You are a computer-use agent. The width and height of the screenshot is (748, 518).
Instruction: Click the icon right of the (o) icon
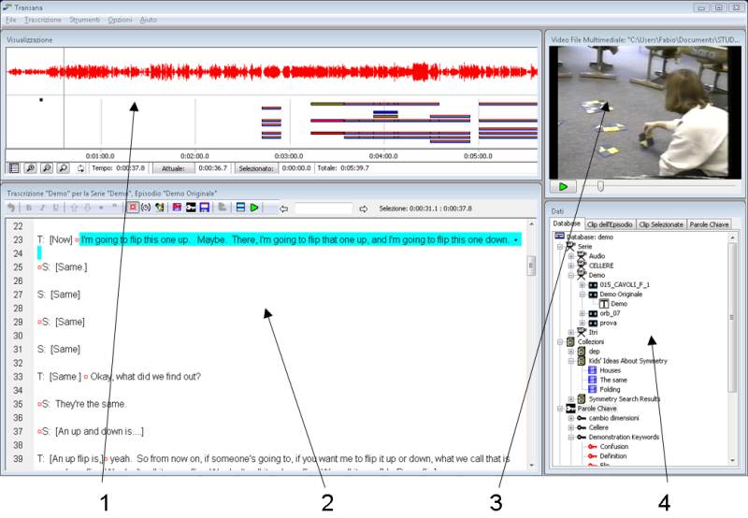click(x=159, y=208)
